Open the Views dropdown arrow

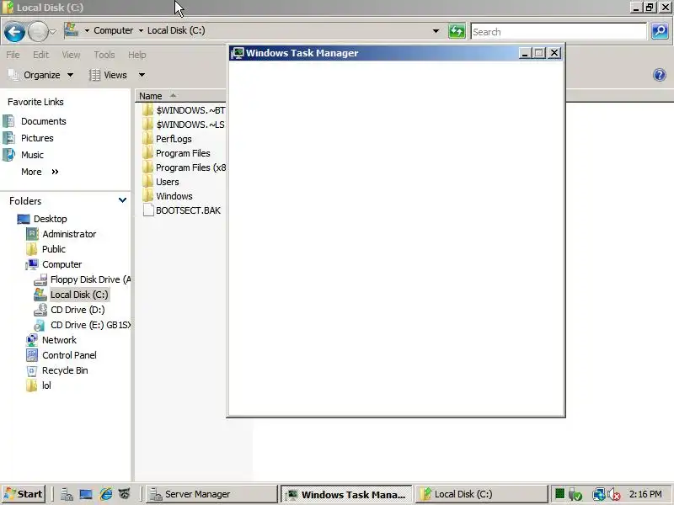point(142,75)
